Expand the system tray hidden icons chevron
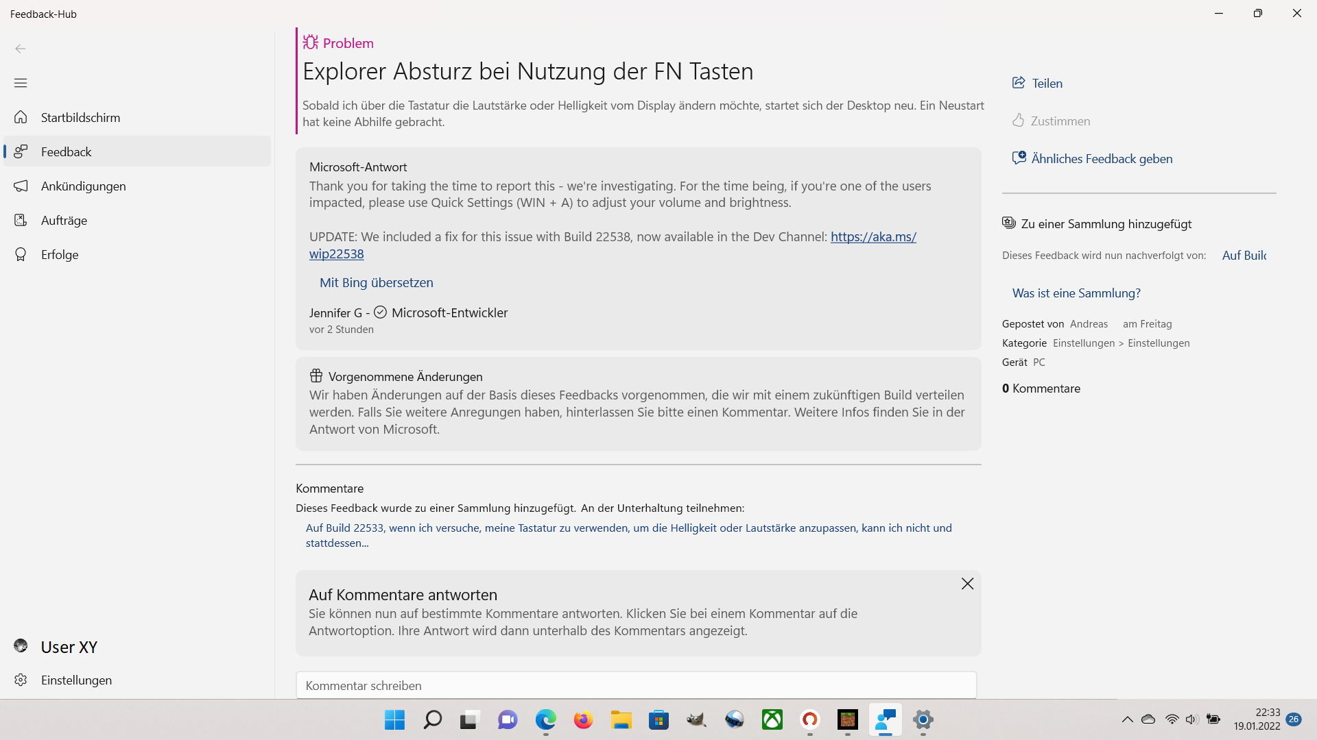1317x740 pixels. tap(1127, 719)
